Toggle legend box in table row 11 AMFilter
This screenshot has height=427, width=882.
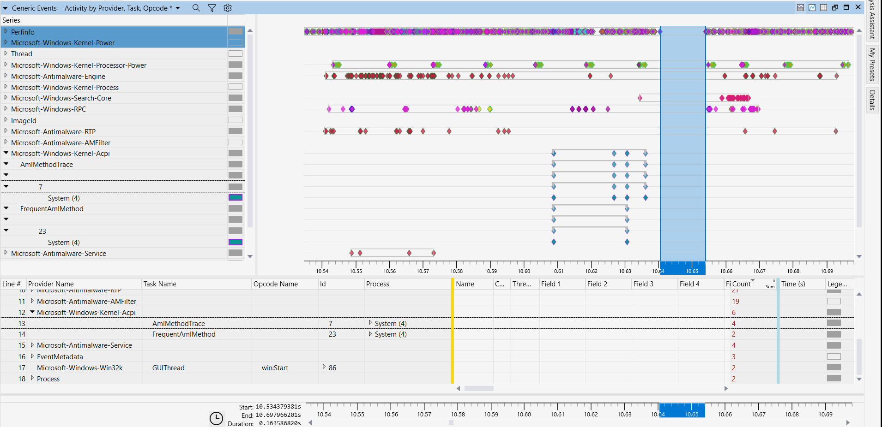pos(834,301)
